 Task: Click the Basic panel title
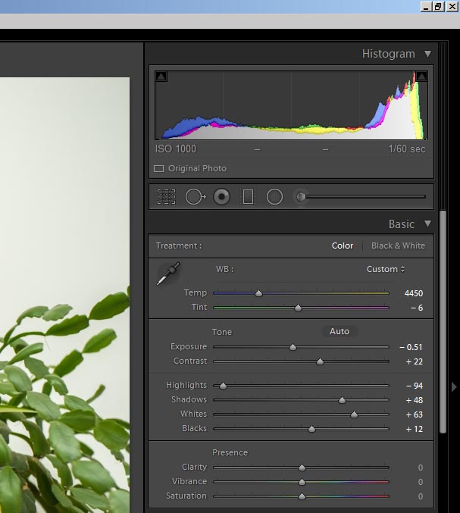402,224
